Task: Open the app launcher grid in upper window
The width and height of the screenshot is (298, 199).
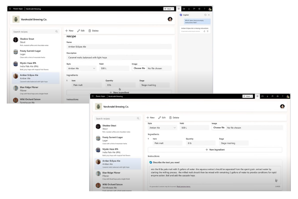Action: click(10, 9)
